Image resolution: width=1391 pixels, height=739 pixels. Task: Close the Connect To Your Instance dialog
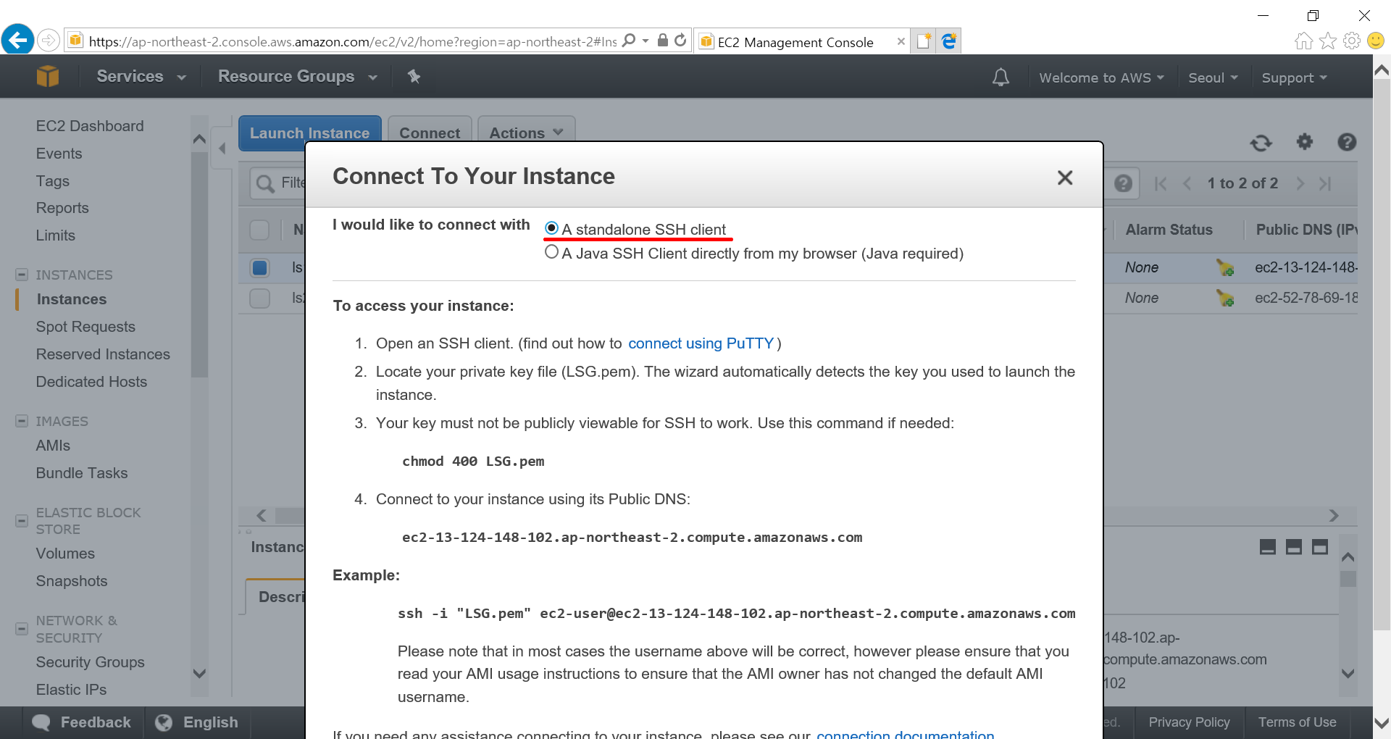pyautogui.click(x=1064, y=178)
